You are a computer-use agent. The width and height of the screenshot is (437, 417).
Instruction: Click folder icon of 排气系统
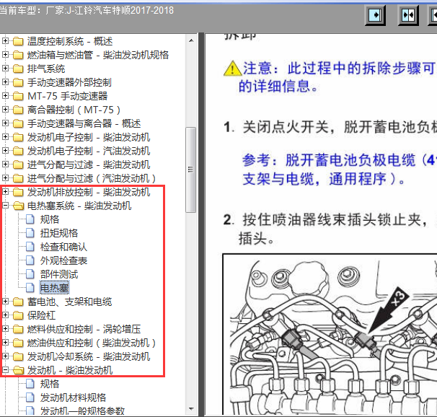tap(18, 69)
